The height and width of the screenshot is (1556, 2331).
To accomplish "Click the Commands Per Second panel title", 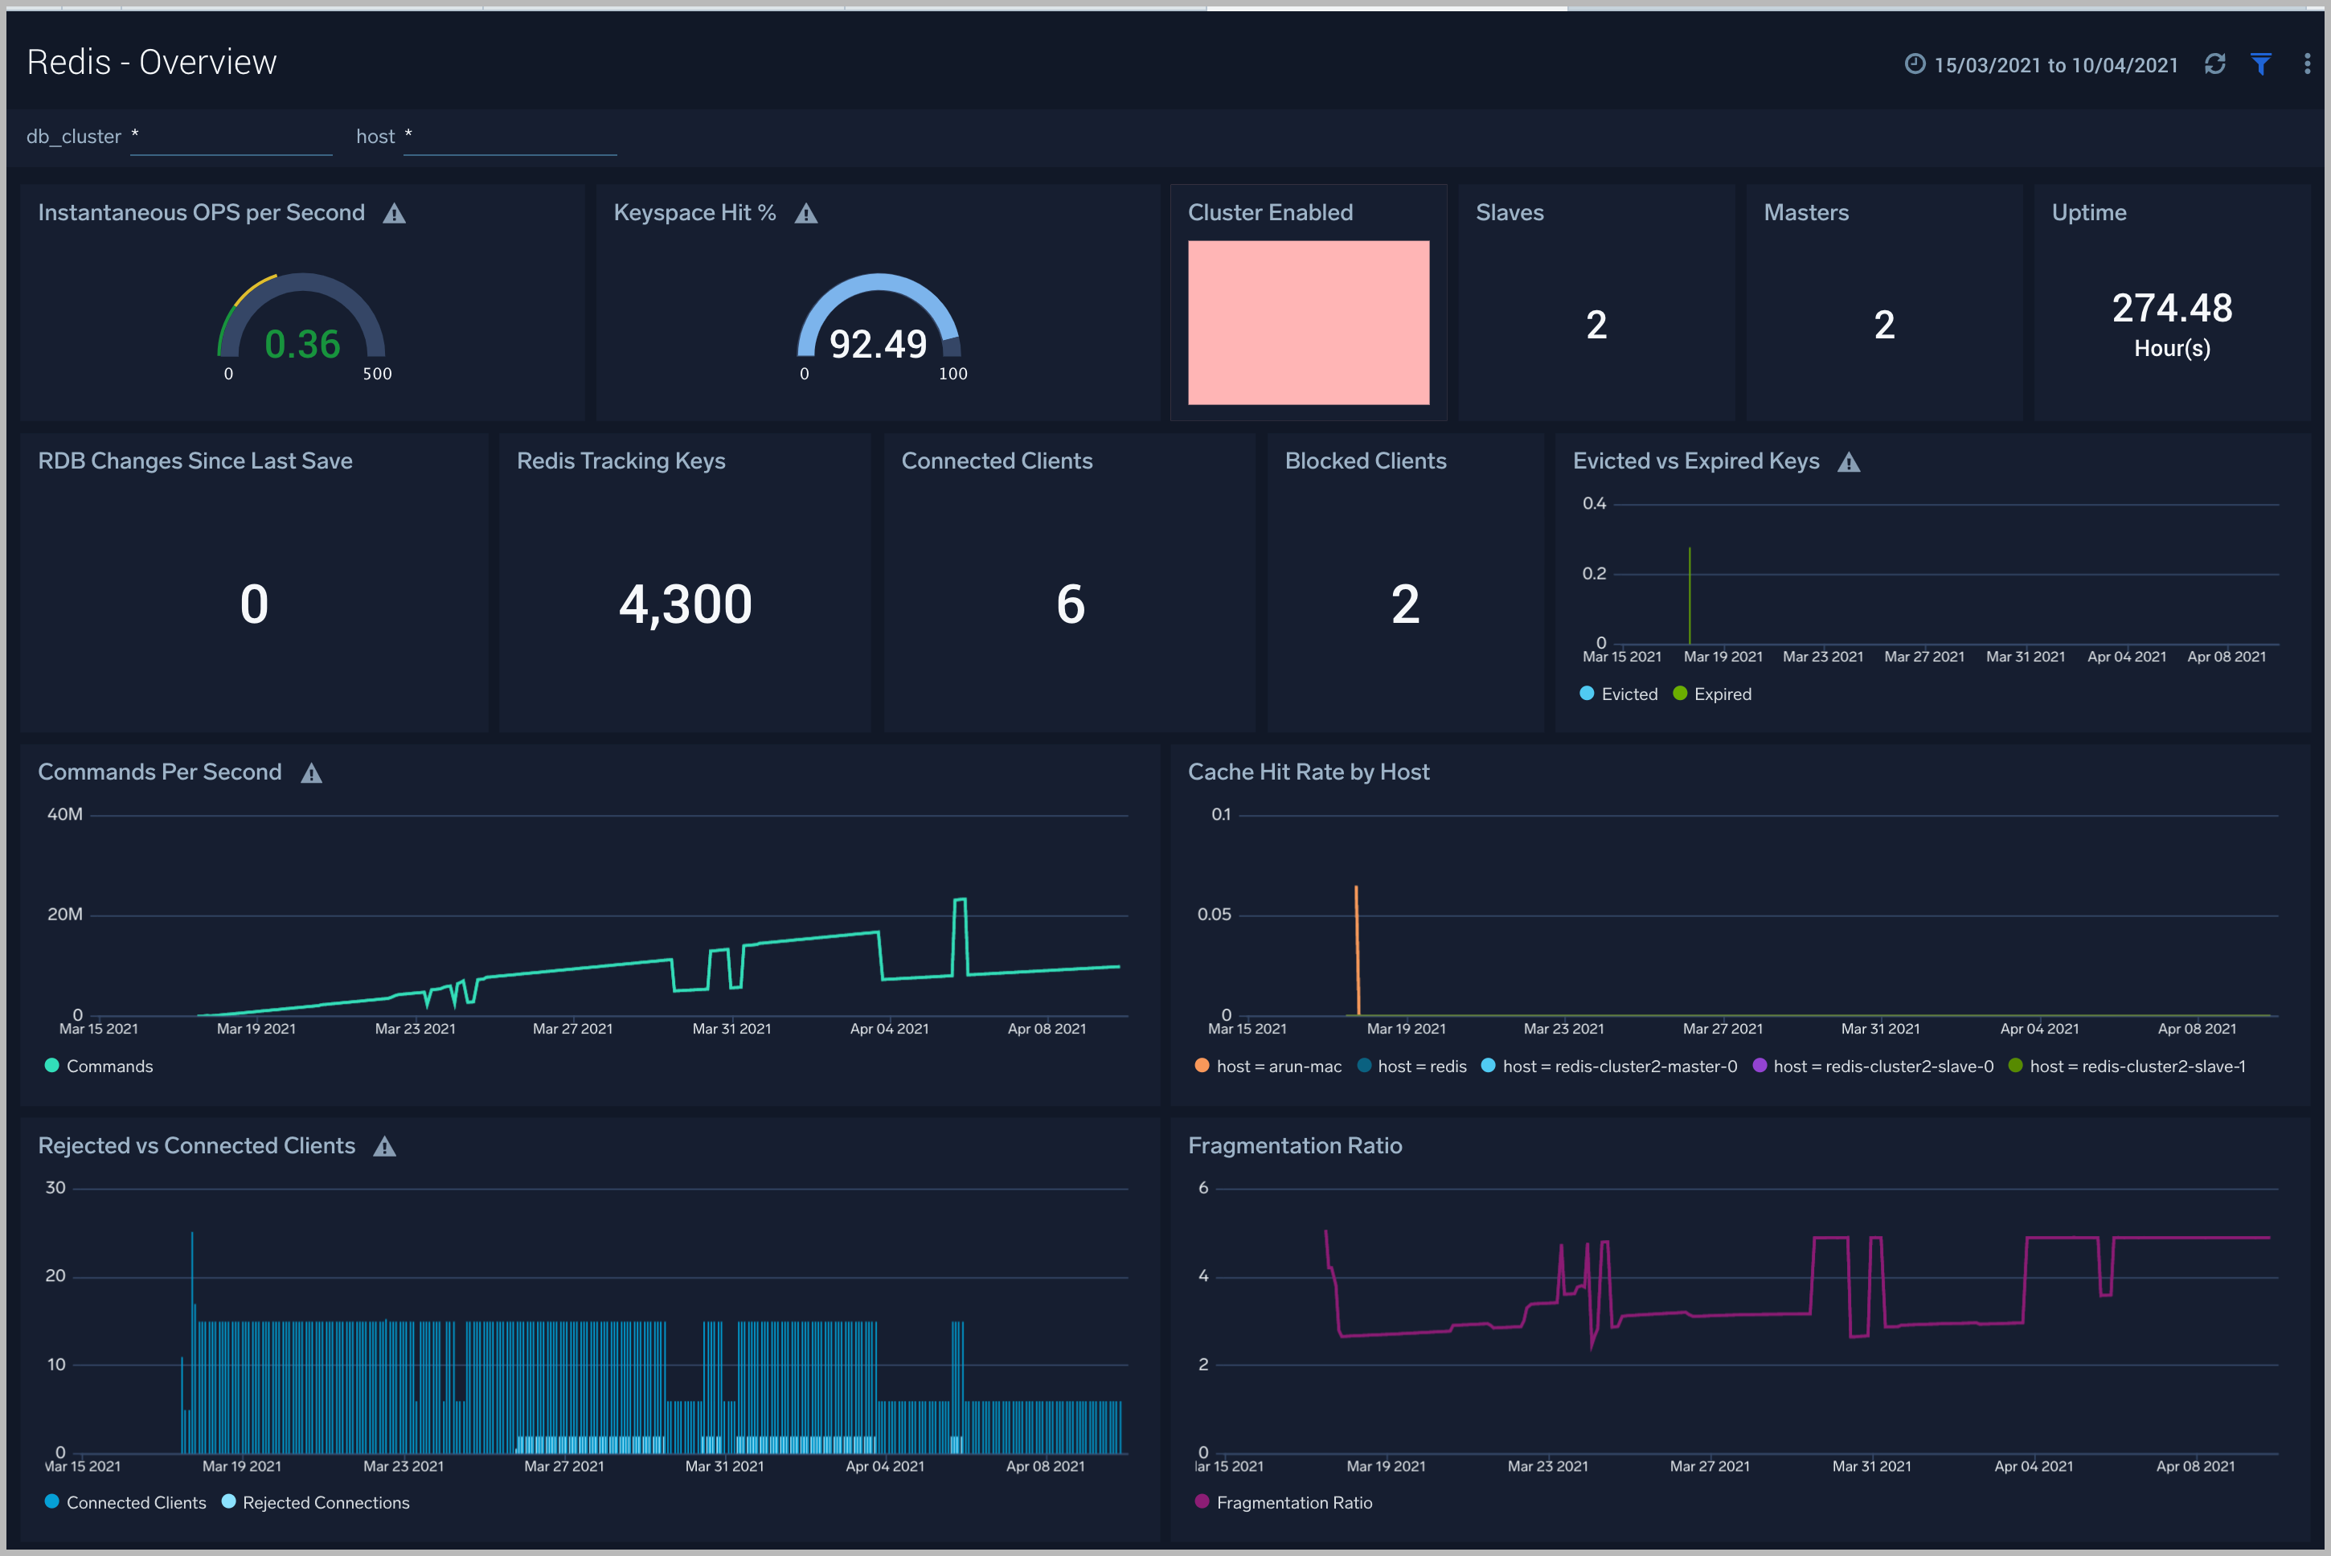I will pos(160,772).
